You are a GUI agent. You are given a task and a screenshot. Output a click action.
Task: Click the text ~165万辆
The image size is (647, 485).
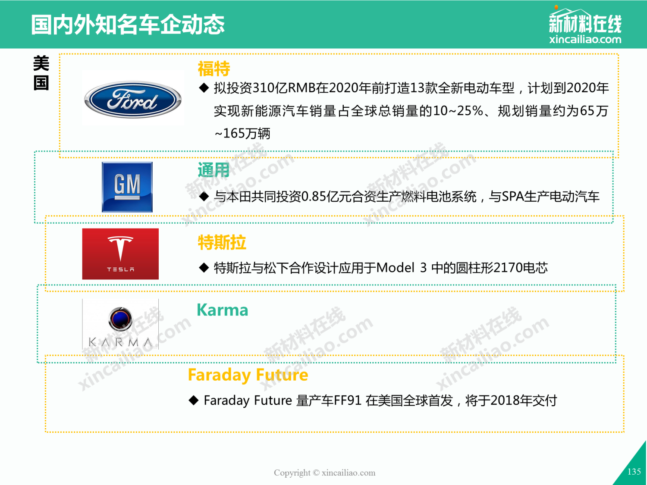(242, 133)
